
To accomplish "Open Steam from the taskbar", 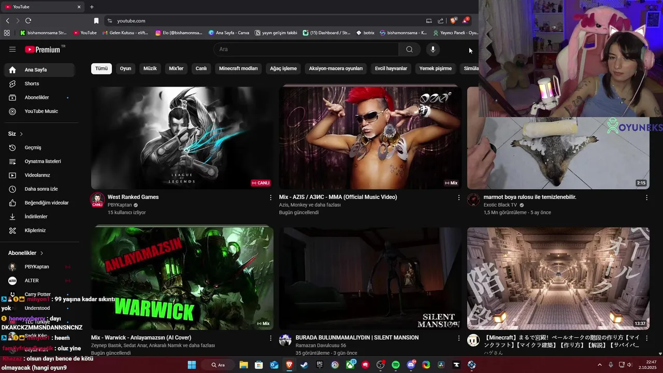I will [304, 365].
